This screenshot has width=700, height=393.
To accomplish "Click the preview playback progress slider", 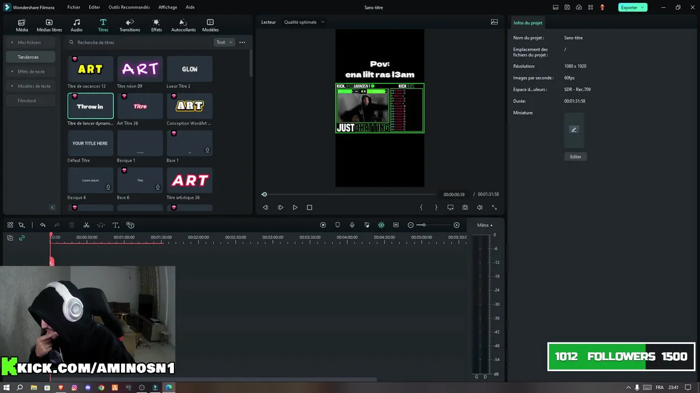I will [350, 194].
